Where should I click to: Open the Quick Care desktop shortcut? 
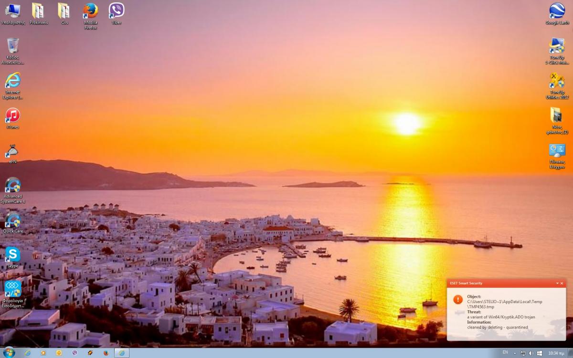point(13,223)
